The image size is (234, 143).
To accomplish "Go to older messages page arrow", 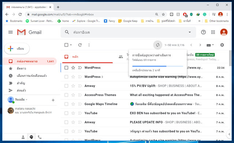I will pos(200,45).
